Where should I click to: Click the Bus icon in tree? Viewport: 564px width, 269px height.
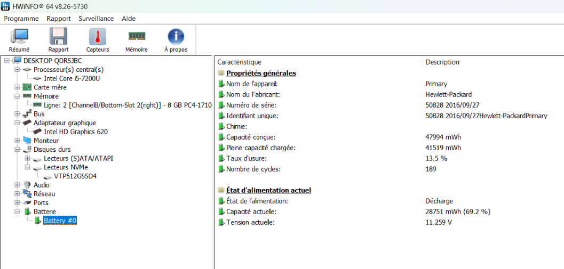27,114
